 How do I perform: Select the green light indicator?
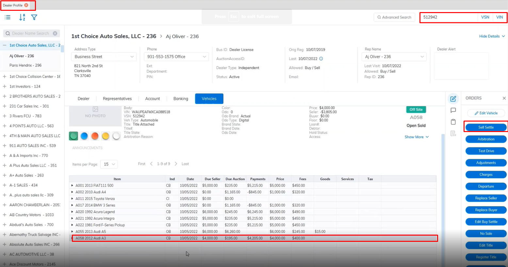pos(74,136)
